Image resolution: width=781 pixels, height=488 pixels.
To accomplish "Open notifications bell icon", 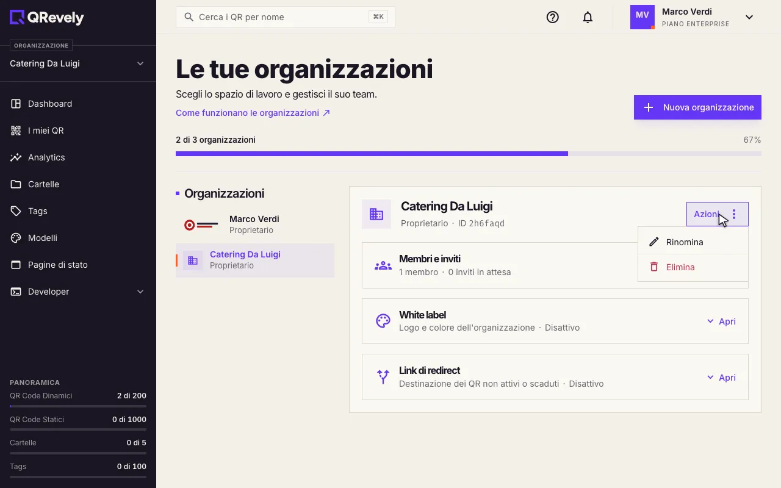I will click(x=588, y=17).
